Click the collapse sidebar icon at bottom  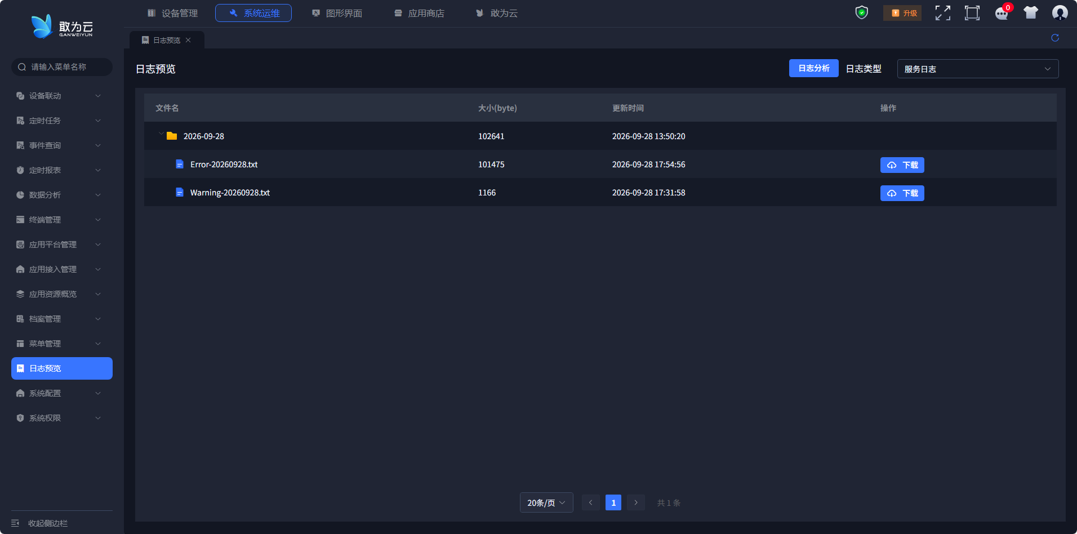tap(15, 523)
